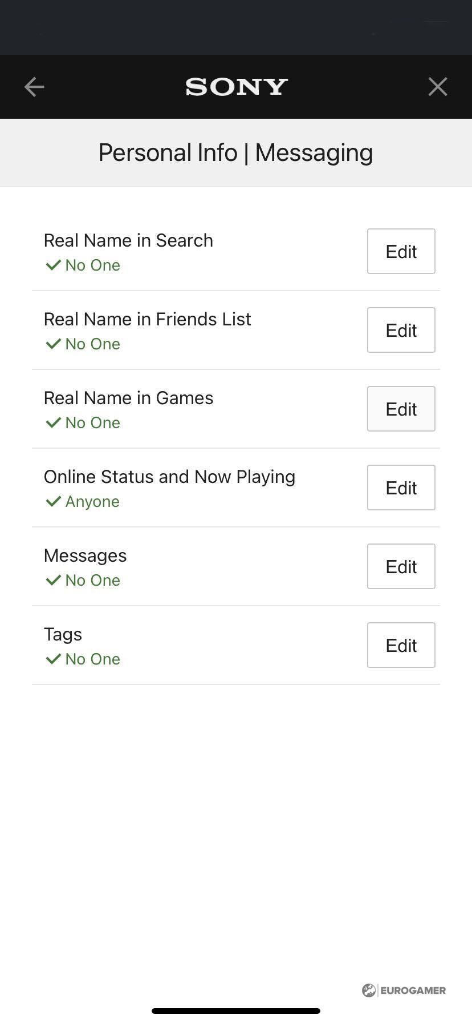Click the Sony logo in header

(236, 87)
